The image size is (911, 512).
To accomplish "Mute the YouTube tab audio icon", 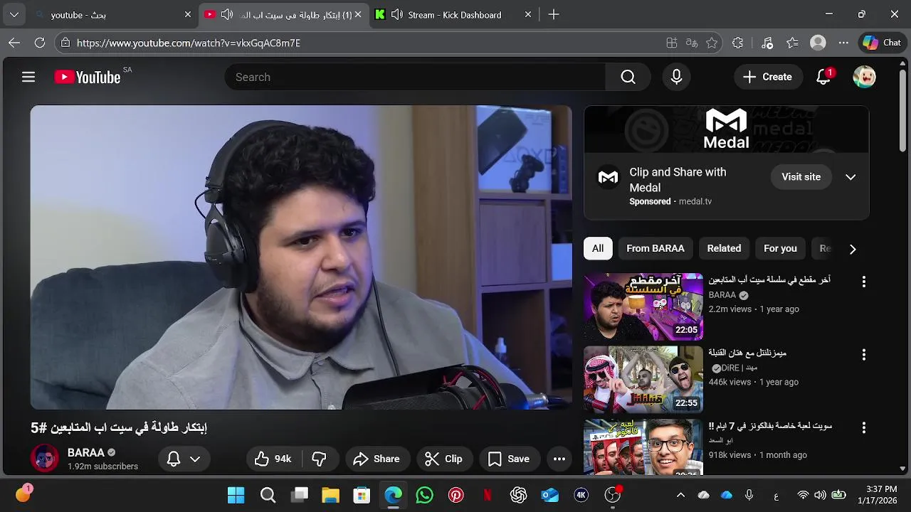I will (x=227, y=14).
